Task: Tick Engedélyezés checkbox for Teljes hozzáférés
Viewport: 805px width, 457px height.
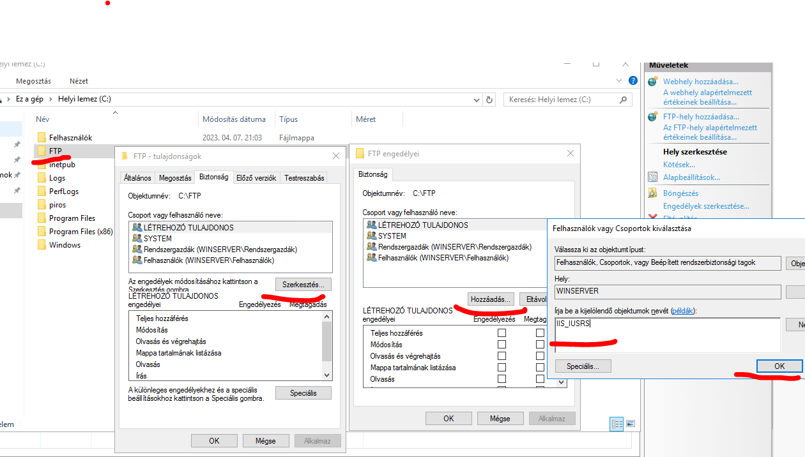Action: tap(502, 333)
